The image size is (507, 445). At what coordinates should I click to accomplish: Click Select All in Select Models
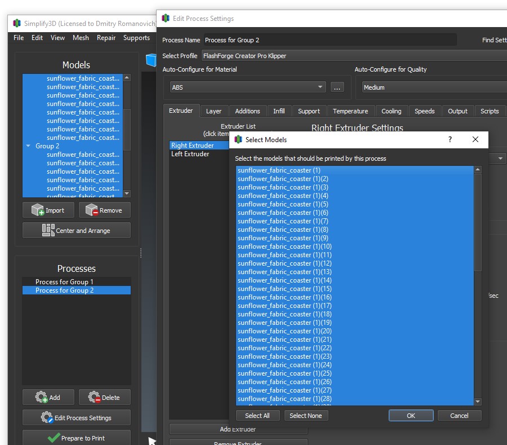click(257, 416)
